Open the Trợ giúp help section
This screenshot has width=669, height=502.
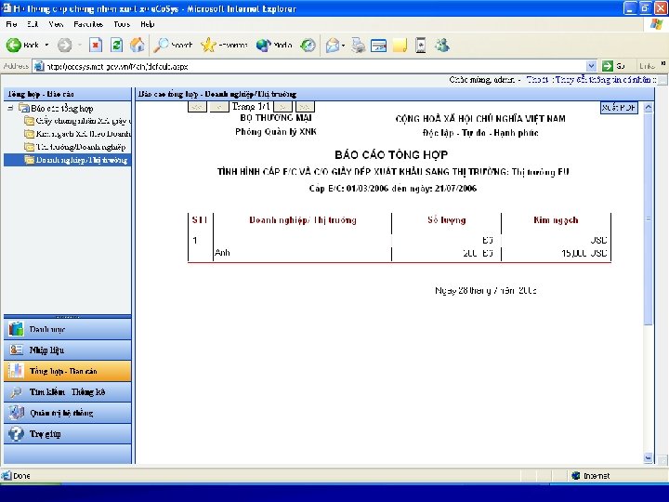coord(68,434)
